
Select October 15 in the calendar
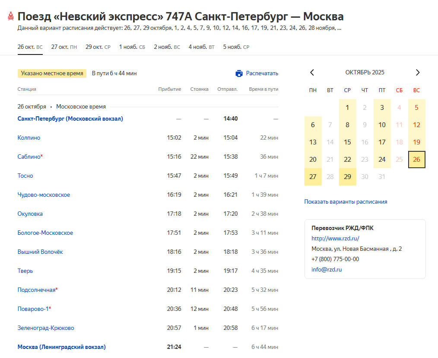tap(347, 142)
